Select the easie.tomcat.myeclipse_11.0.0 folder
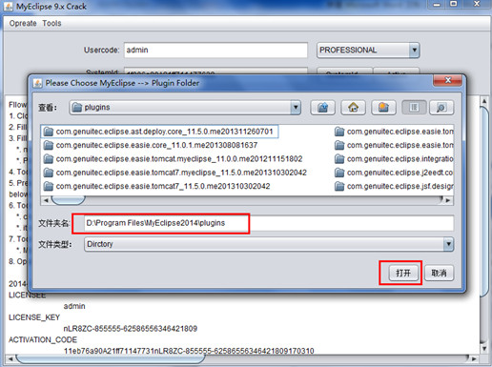492x367 pixels. (x=173, y=159)
